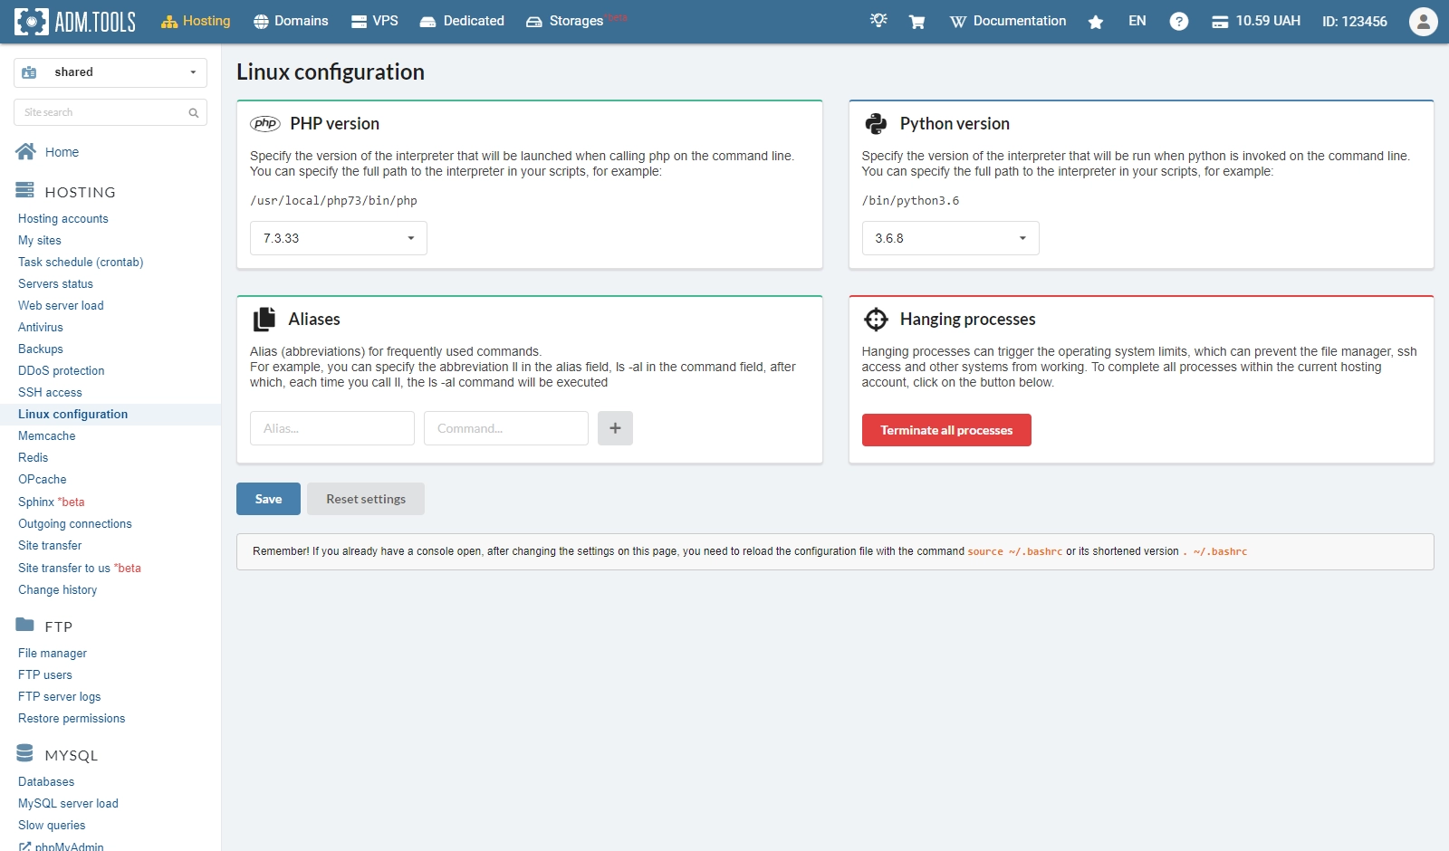Click the Save button
The width and height of the screenshot is (1449, 851).
(x=268, y=499)
